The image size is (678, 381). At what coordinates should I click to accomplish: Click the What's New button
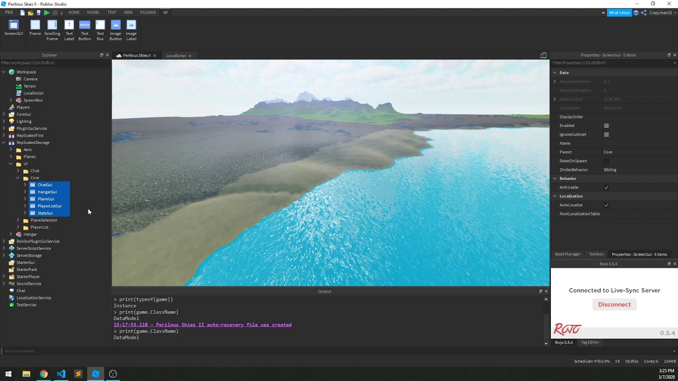619,13
